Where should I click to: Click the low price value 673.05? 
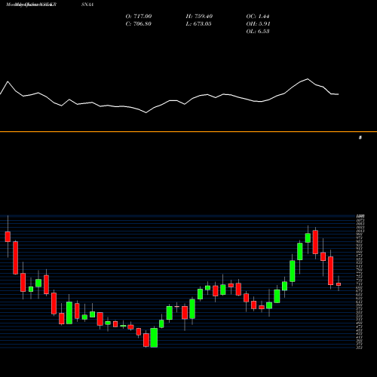(199, 24)
